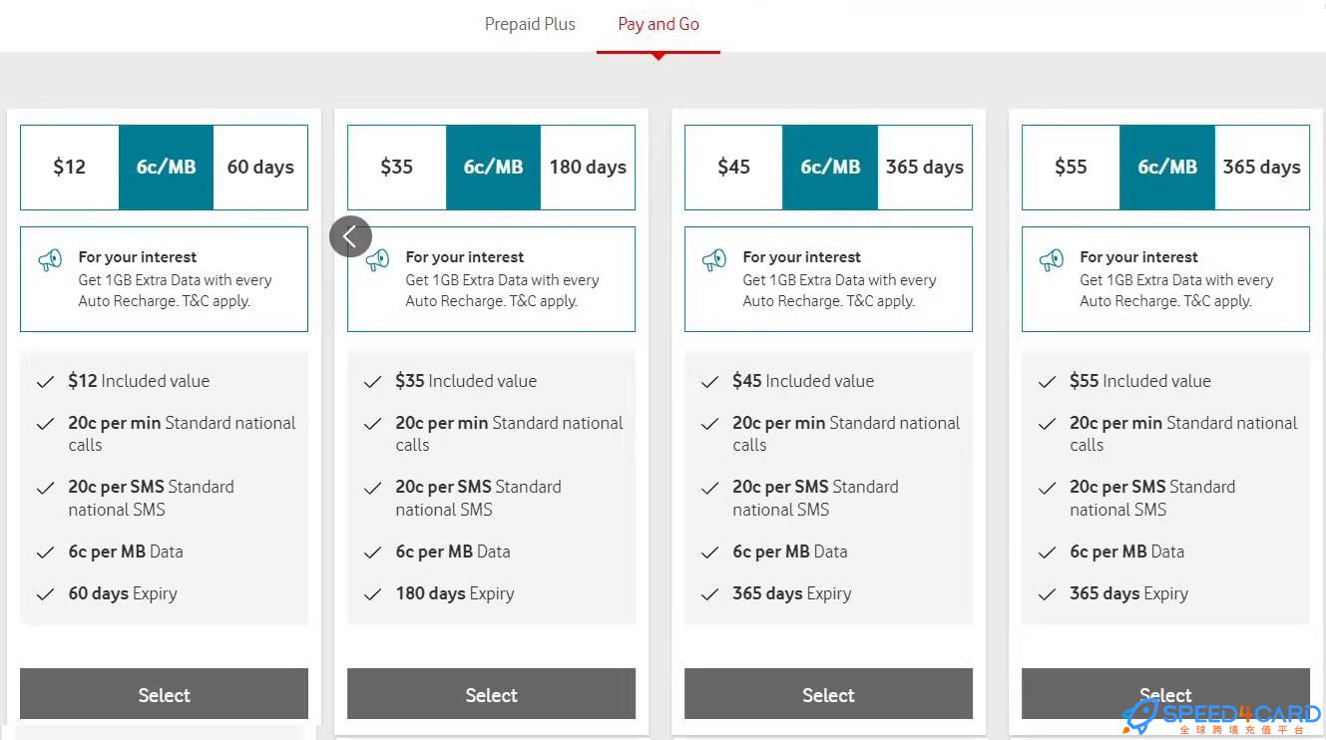Toggle the highlighted 6c/MB segment on $12 plan
The width and height of the screenshot is (1326, 740).
point(166,167)
